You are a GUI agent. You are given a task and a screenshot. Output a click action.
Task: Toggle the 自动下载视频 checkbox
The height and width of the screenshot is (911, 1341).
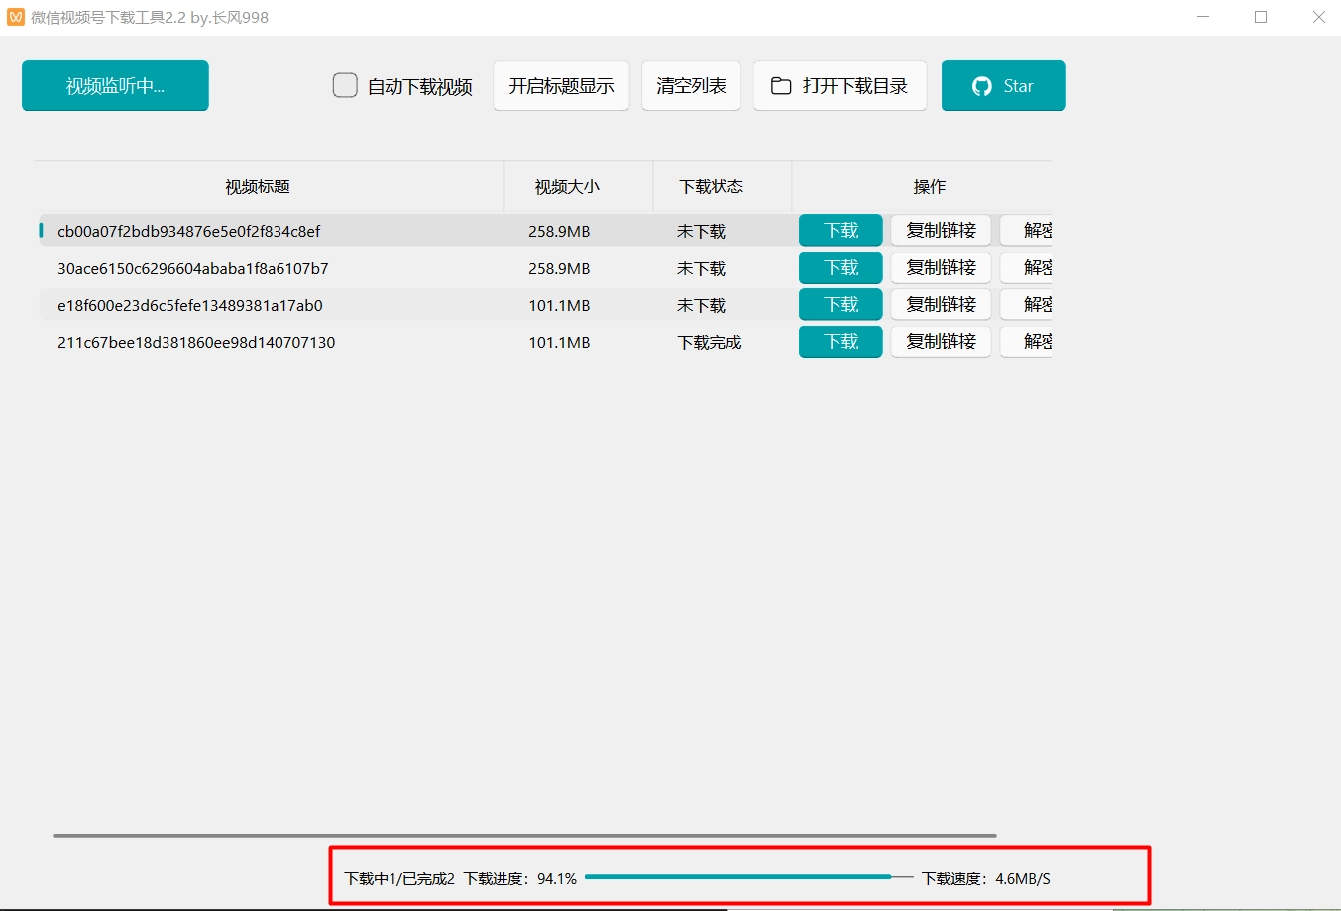pos(345,86)
